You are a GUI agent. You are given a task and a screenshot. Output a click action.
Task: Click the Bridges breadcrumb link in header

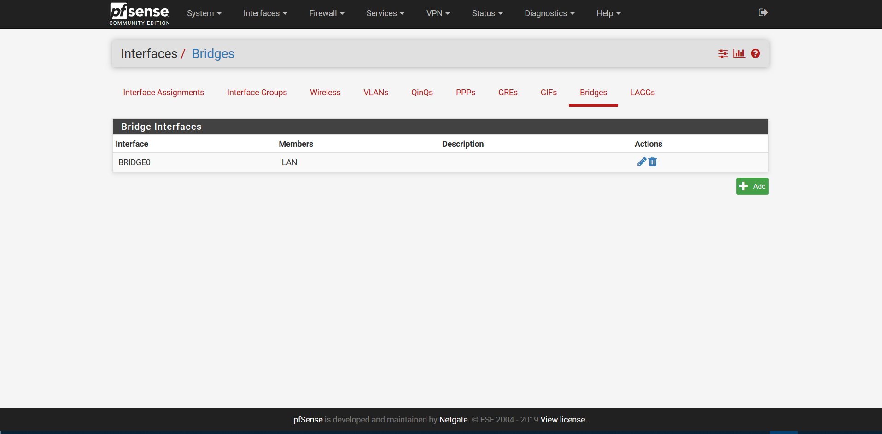pyautogui.click(x=213, y=54)
